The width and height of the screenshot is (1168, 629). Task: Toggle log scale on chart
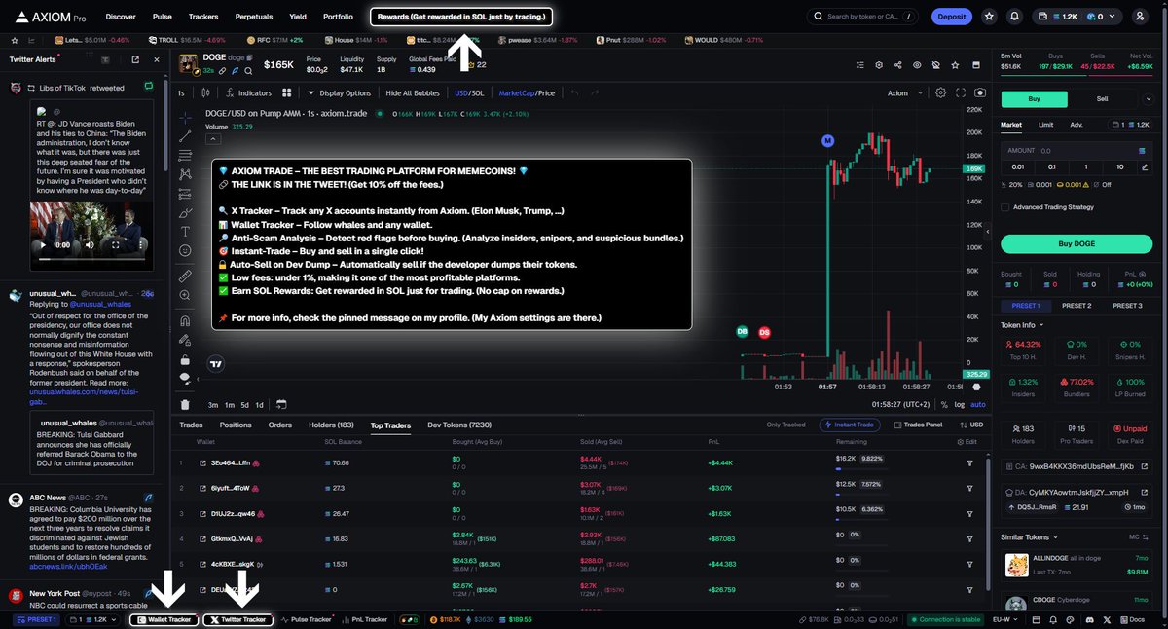(x=960, y=404)
